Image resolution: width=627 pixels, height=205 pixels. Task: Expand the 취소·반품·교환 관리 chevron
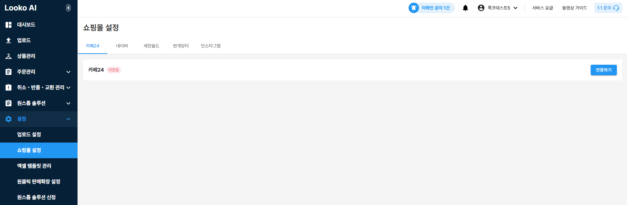tap(68, 88)
